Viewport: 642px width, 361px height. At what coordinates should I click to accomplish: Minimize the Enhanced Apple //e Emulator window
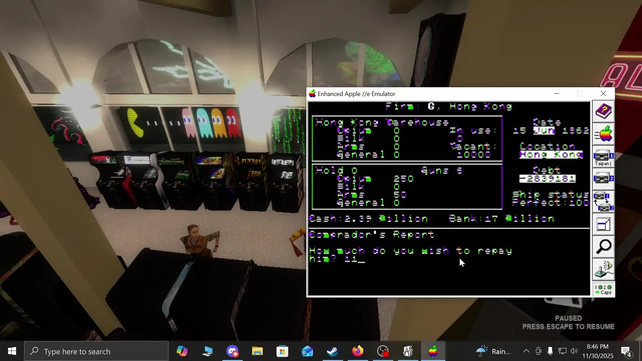[x=556, y=94]
